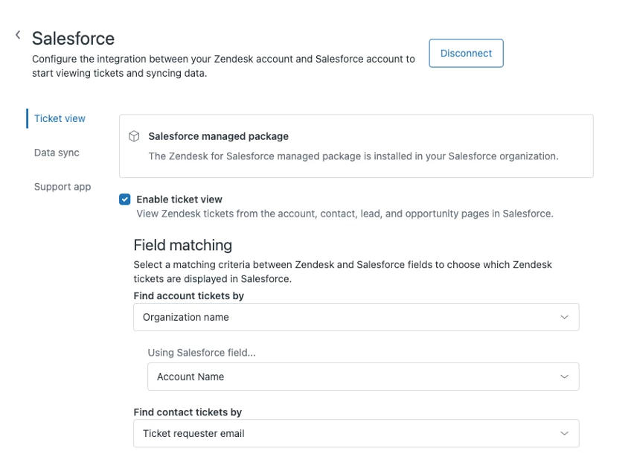Screen dimensions: 634x454
Task: Click the Field matching section heading
Action: [x=182, y=245]
